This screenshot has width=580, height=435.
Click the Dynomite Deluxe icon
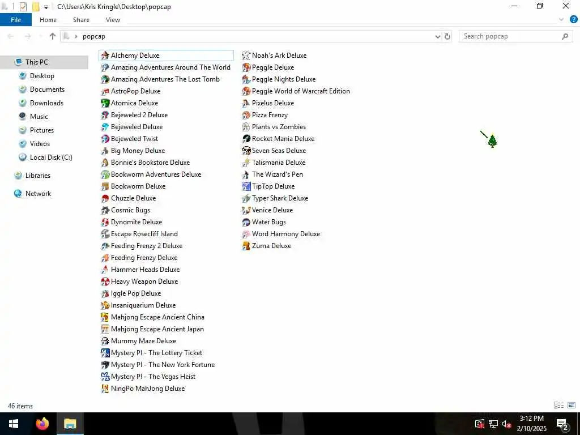tap(105, 222)
